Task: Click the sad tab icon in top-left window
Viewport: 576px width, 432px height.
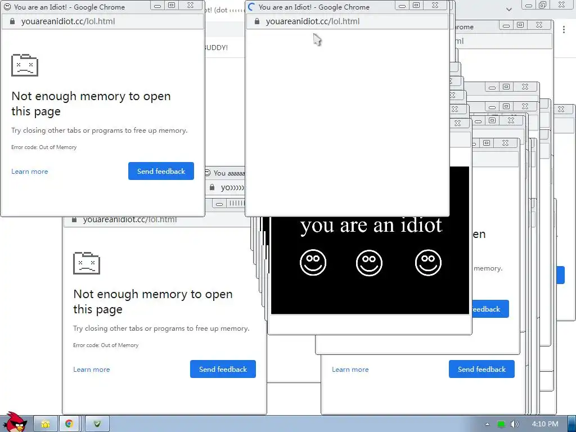Action: pos(25,65)
